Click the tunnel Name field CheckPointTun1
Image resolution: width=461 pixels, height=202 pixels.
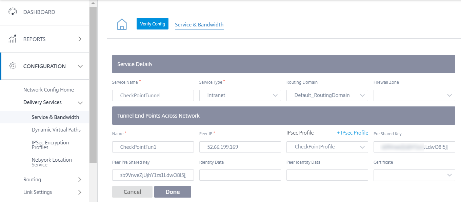coord(153,147)
